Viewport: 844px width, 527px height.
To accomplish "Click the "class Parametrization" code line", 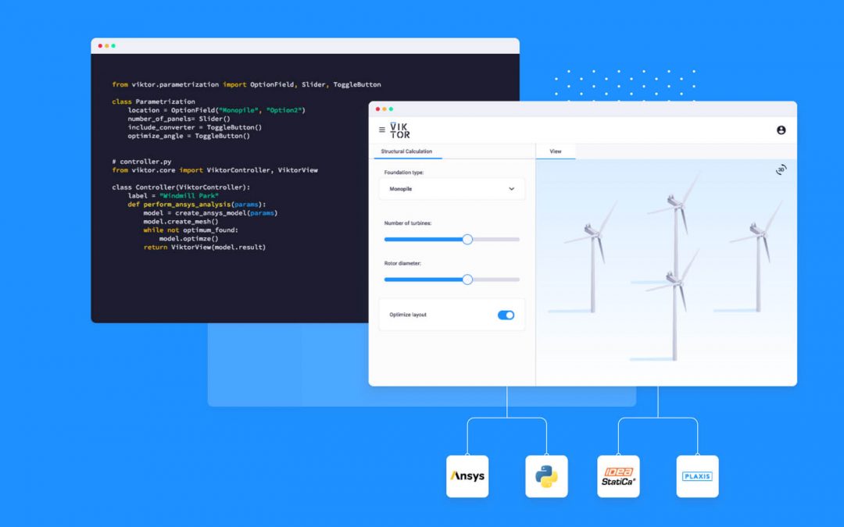I will point(153,101).
